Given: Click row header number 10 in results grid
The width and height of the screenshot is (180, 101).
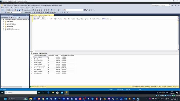Looking at the screenshot, I should tap(31, 73).
